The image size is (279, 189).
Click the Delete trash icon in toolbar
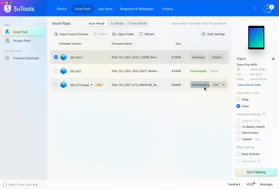pyautogui.click(x=95, y=34)
